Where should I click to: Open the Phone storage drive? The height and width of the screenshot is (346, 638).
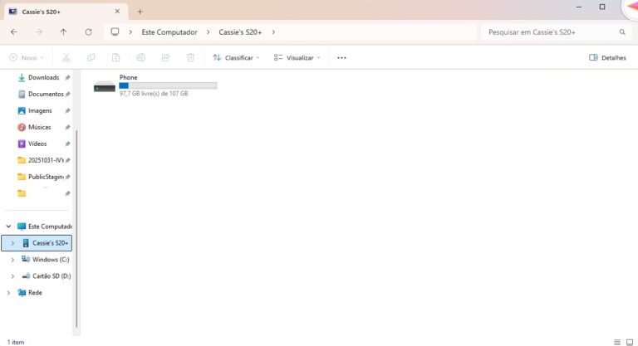155,85
